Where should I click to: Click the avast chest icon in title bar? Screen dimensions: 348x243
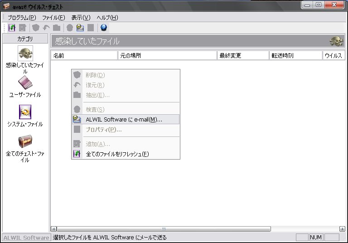(6, 6)
